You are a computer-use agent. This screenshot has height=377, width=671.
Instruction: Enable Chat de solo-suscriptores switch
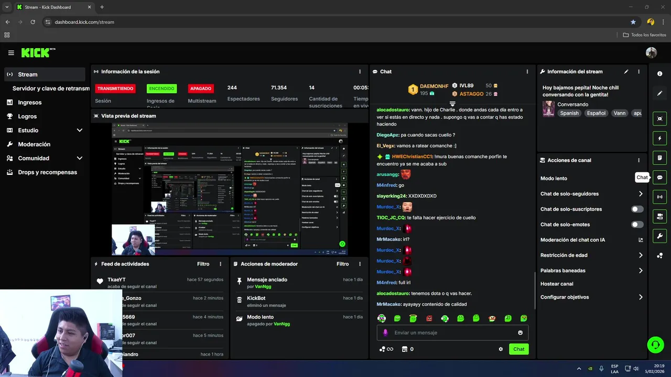click(637, 209)
